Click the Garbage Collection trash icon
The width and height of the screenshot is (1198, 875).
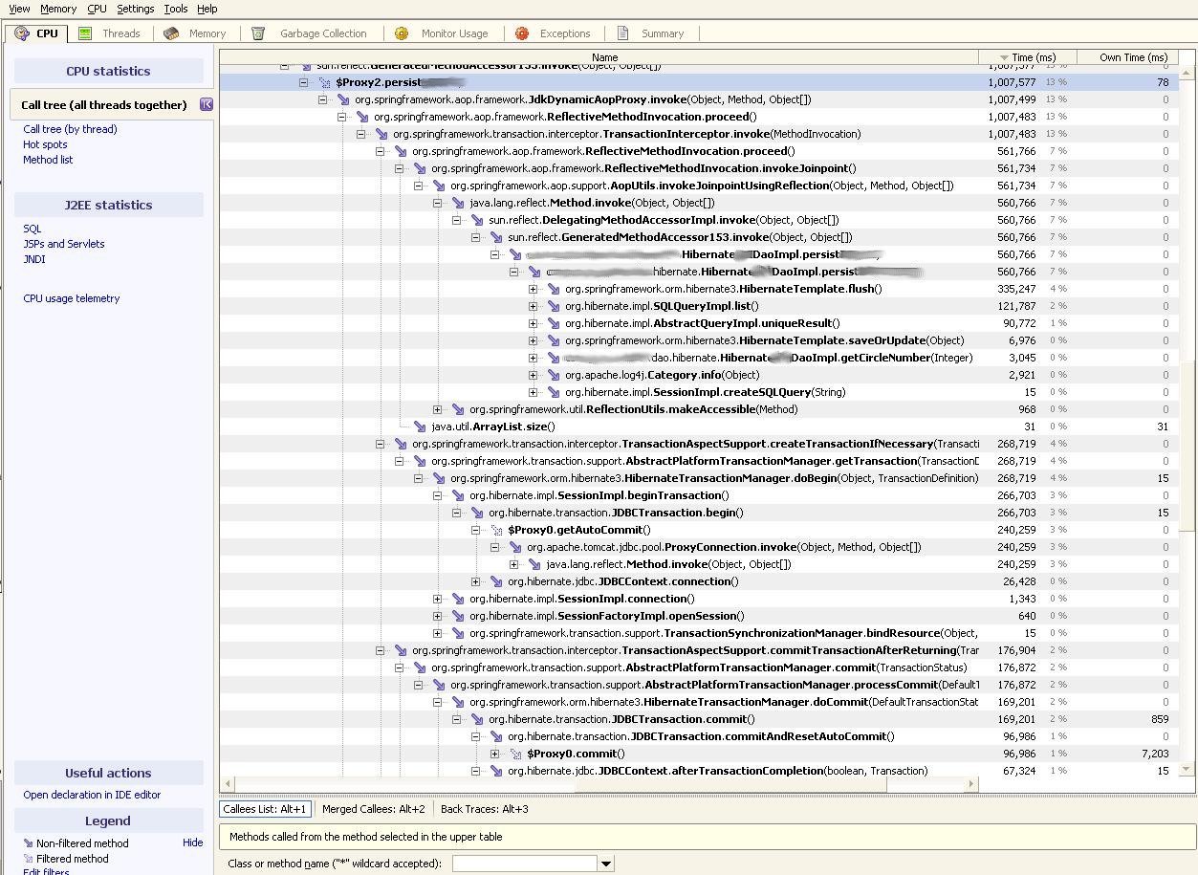(257, 33)
